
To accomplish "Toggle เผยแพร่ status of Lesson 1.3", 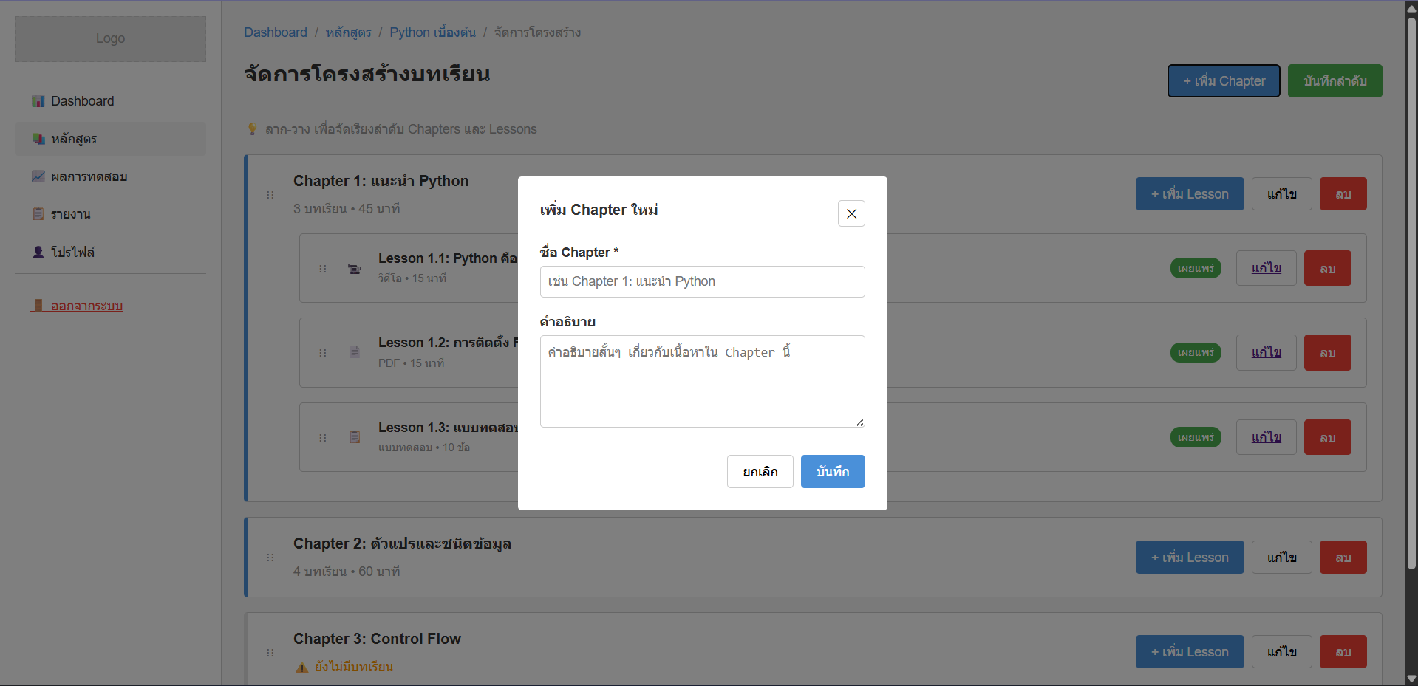I will coord(1196,436).
